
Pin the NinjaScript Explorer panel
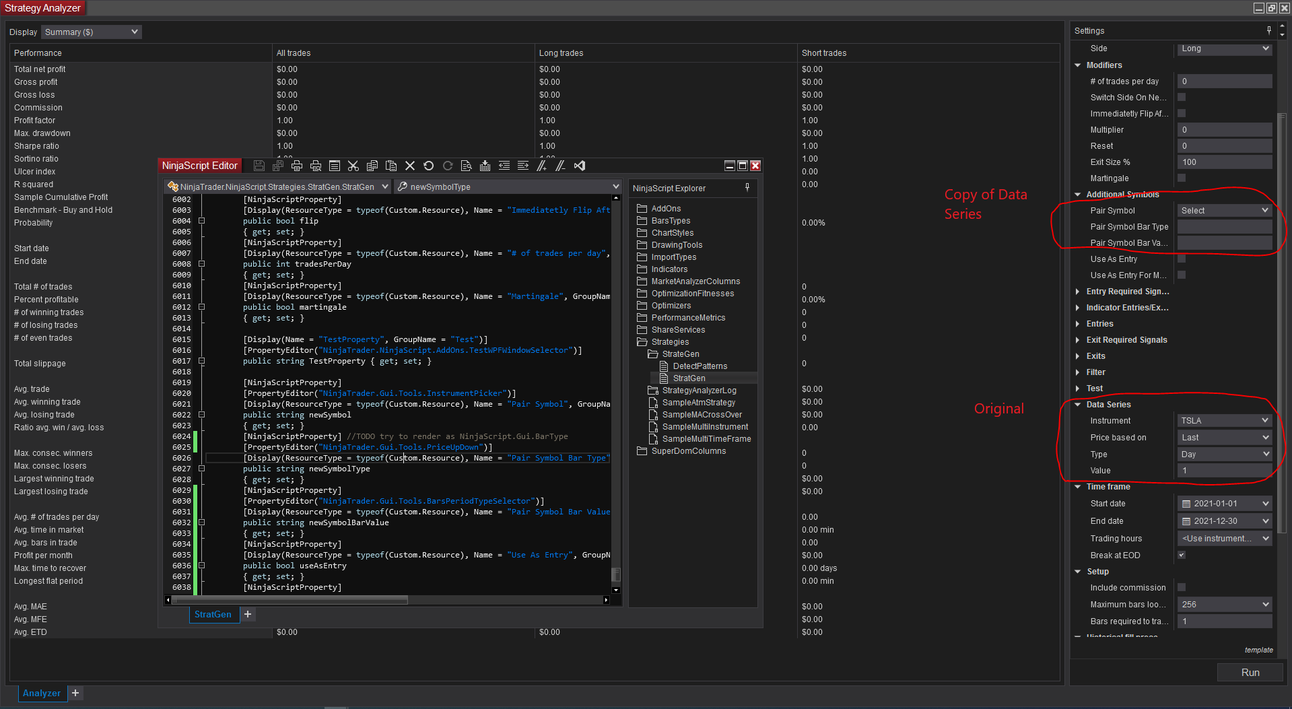[747, 188]
